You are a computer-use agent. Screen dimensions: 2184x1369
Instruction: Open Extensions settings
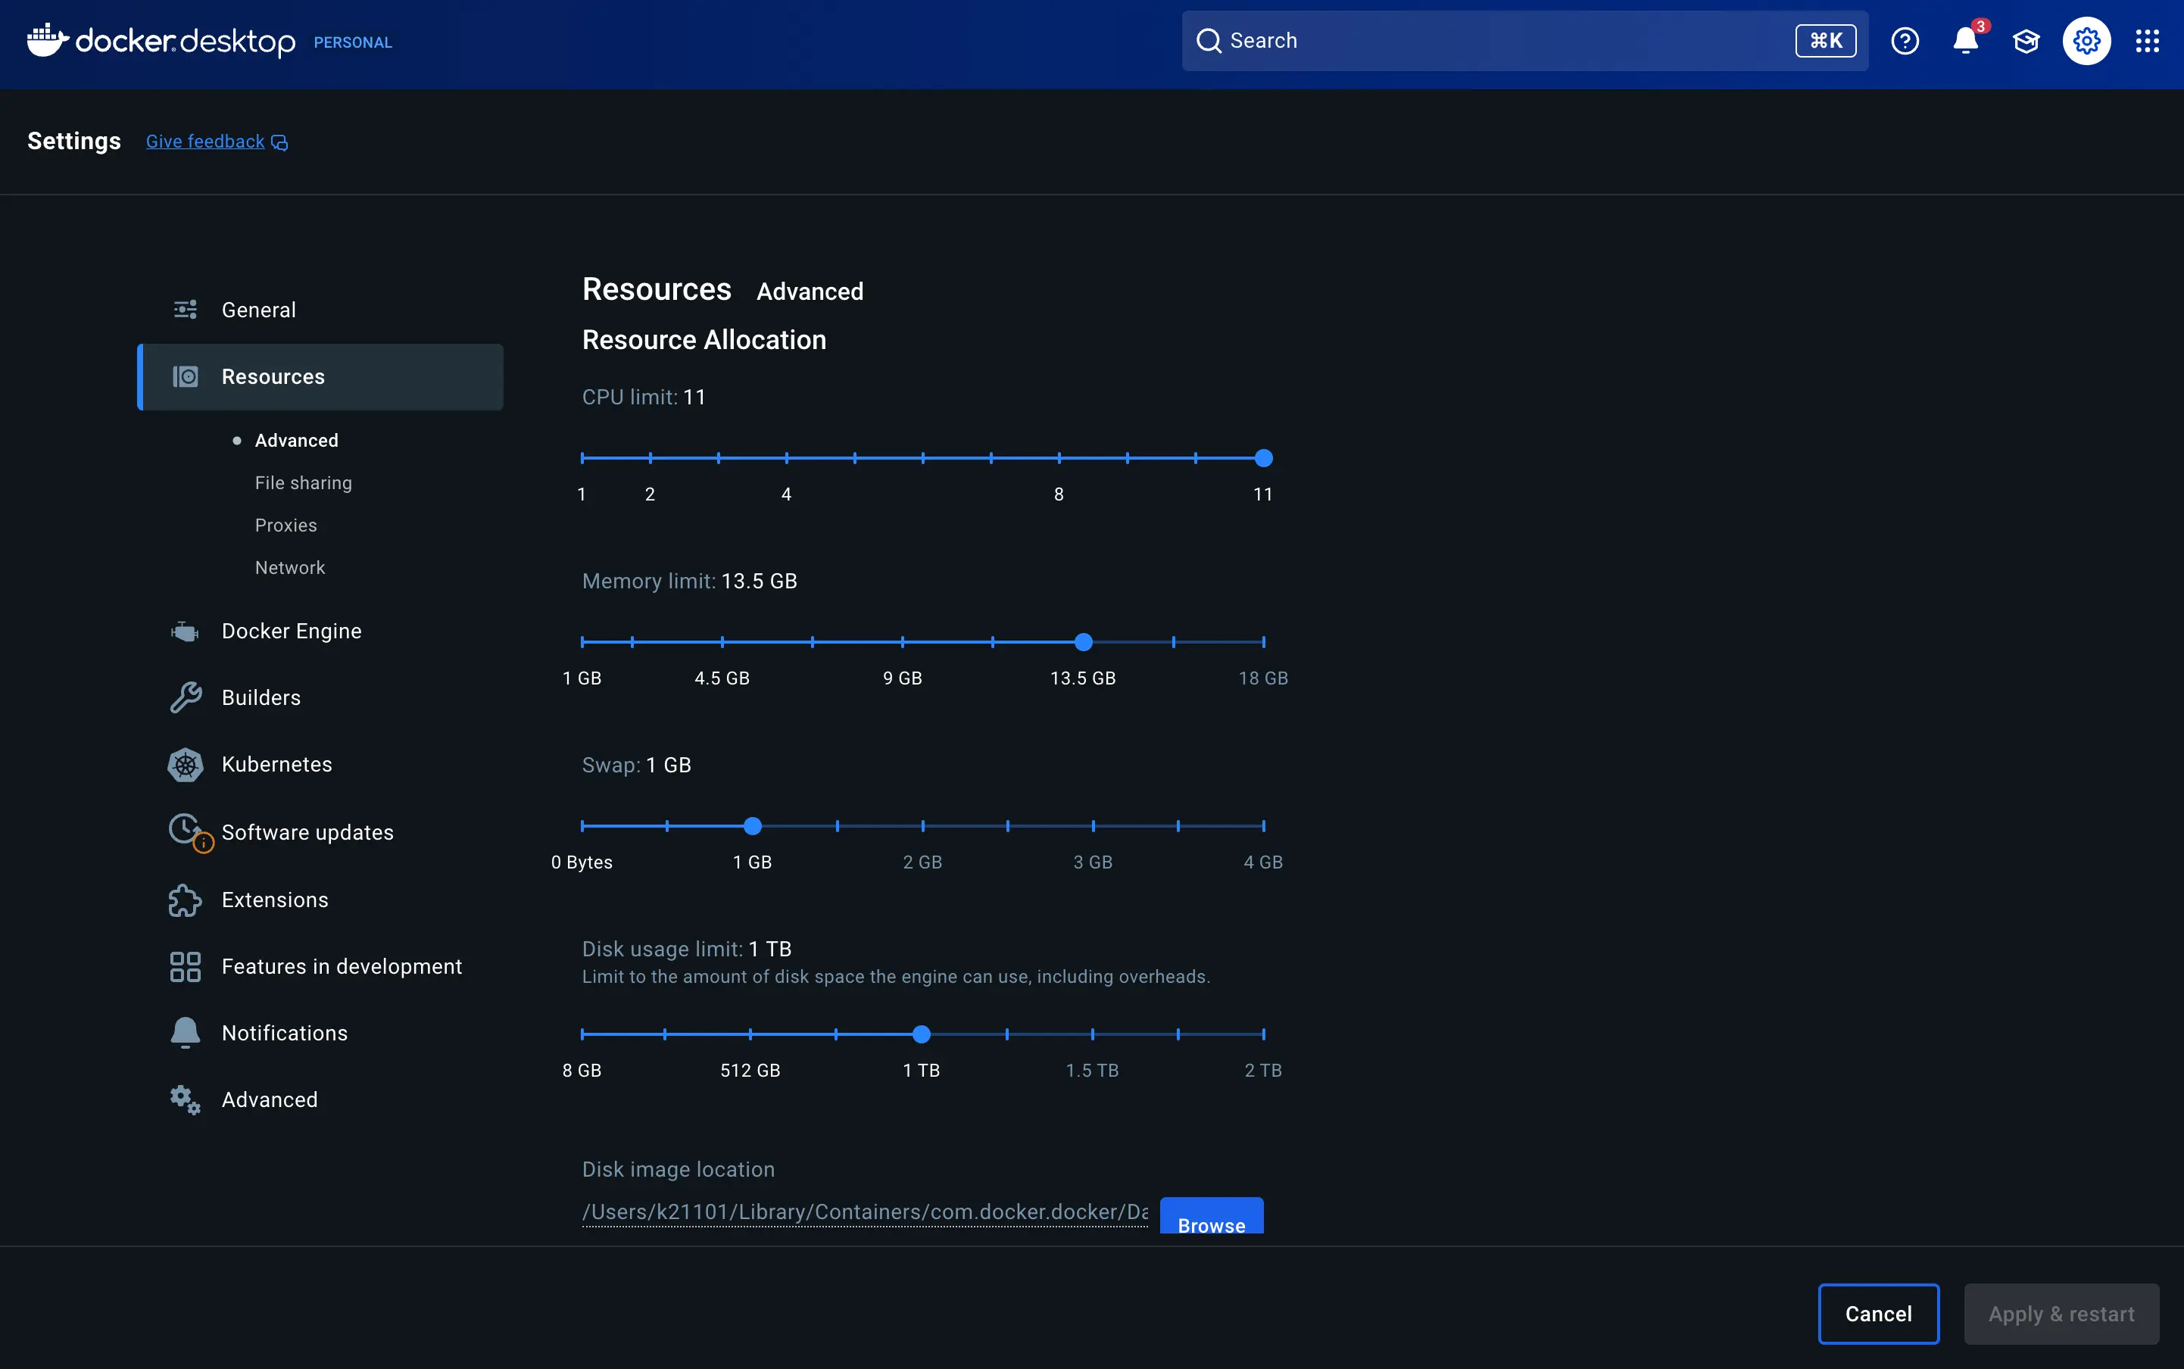[x=320, y=900]
